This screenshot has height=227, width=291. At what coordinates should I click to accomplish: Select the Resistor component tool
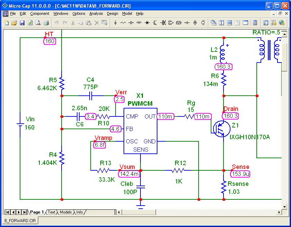coord(123,23)
